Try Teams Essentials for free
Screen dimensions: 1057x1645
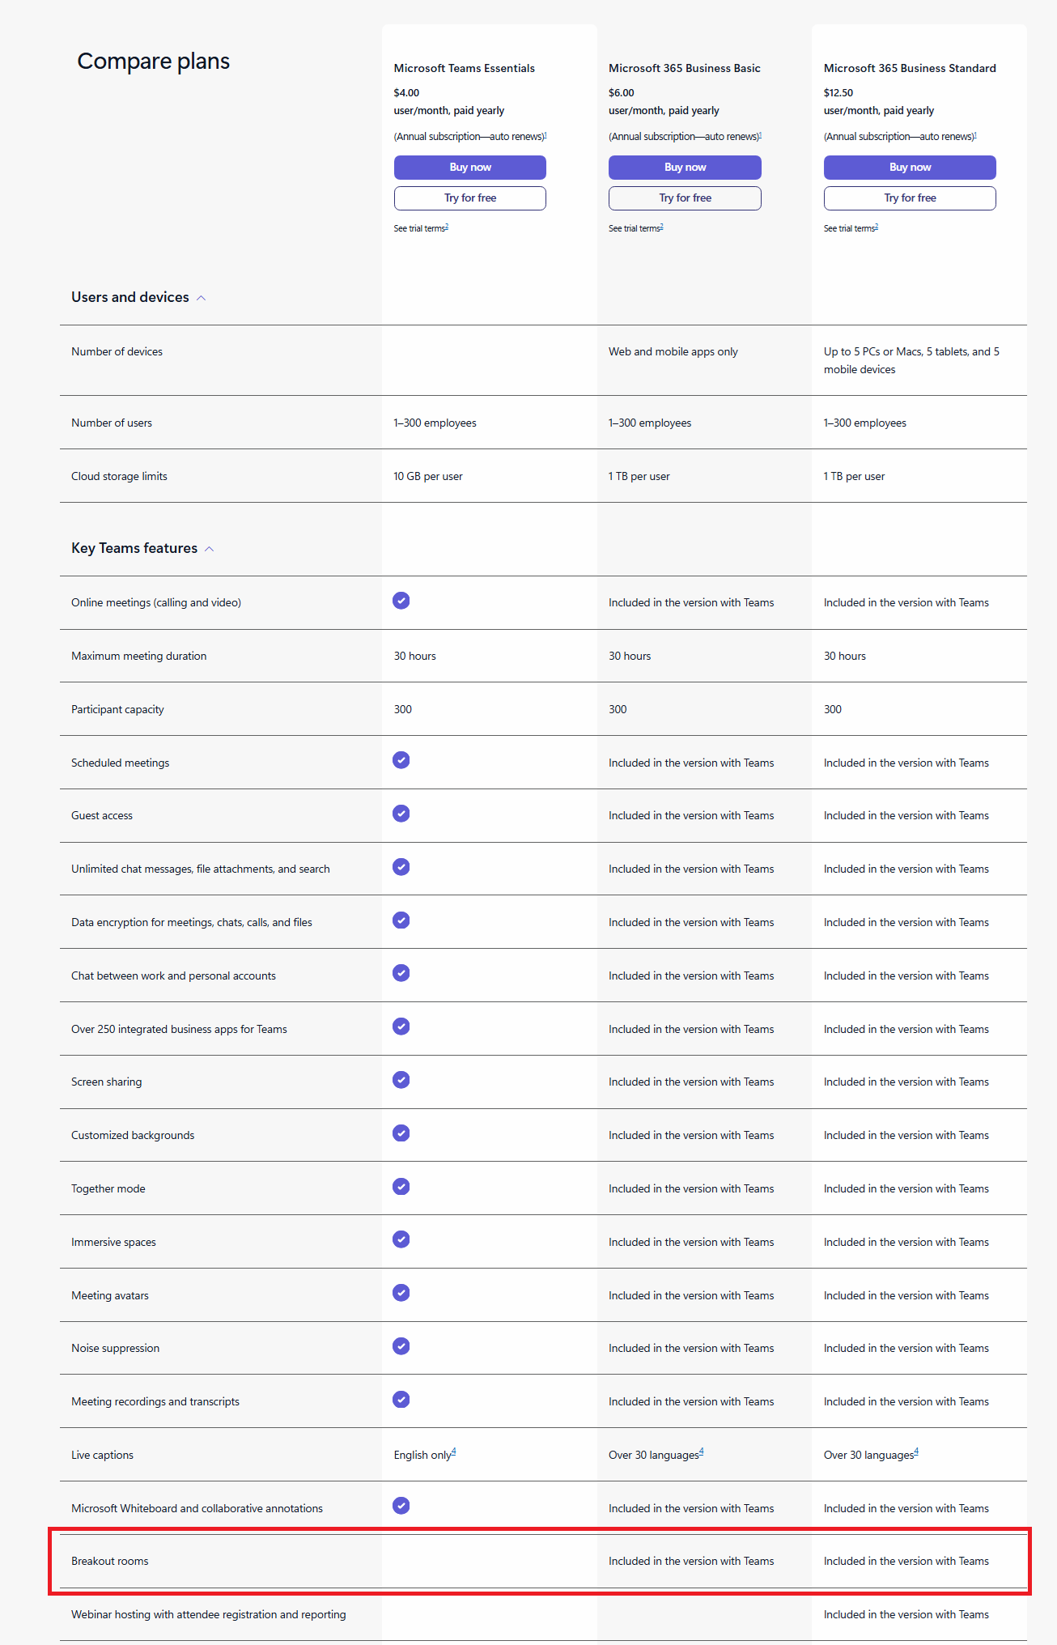click(470, 198)
